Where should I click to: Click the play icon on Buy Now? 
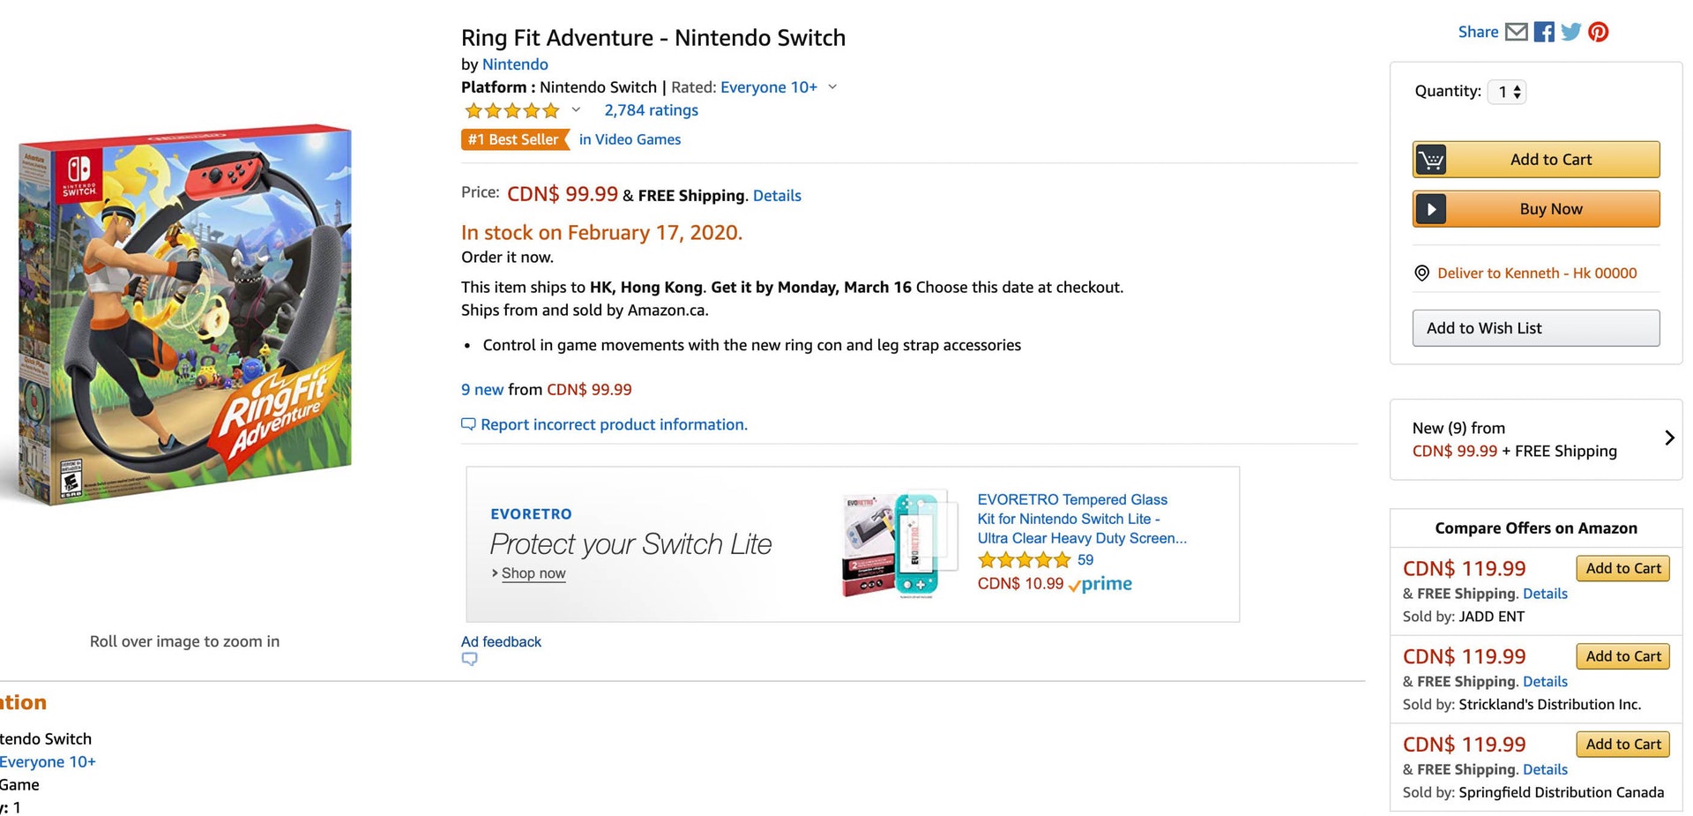pyautogui.click(x=1431, y=209)
